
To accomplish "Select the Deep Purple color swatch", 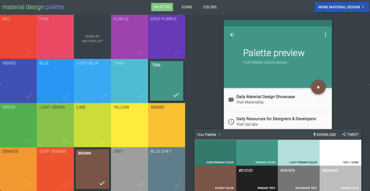I will pos(166,37).
